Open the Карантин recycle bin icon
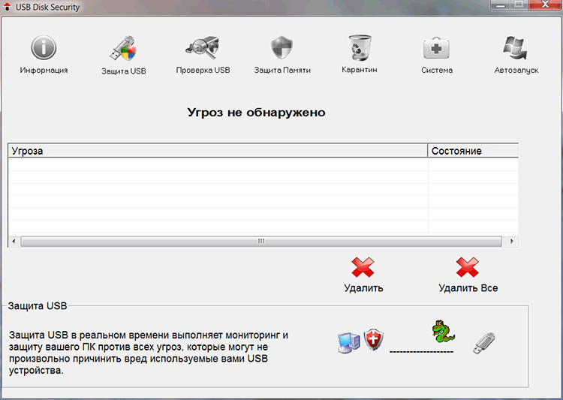 click(x=360, y=47)
